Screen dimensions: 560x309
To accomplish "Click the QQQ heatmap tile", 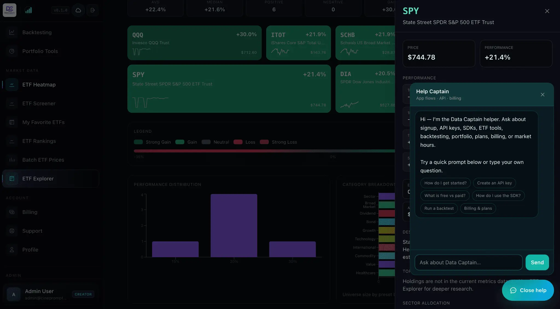I will coord(194,43).
